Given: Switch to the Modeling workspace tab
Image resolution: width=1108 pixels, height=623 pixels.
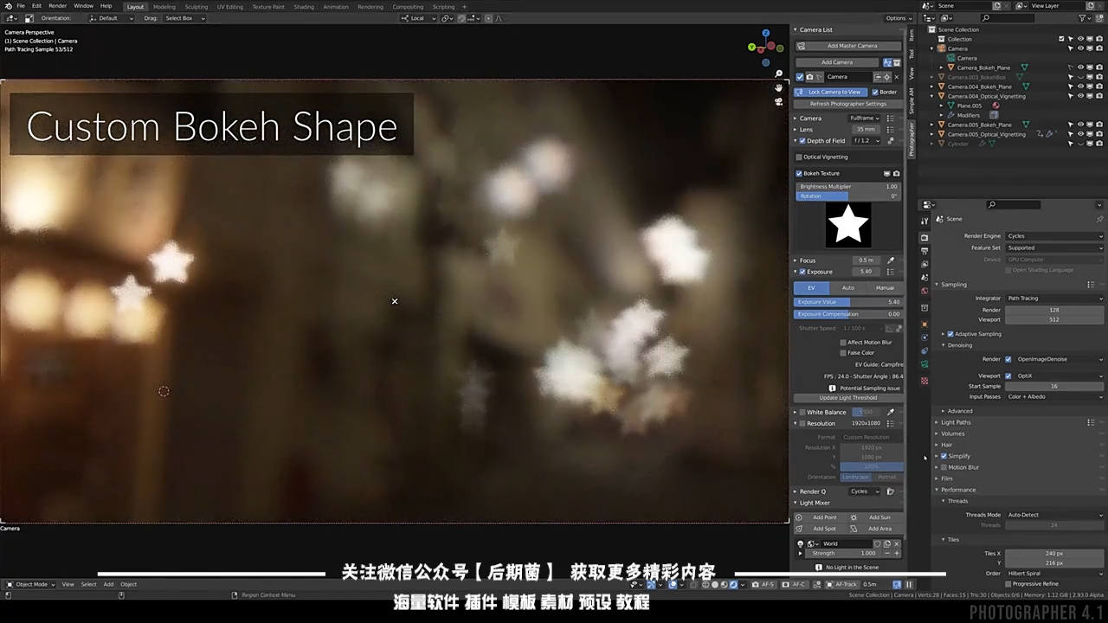Looking at the screenshot, I should tap(164, 7).
